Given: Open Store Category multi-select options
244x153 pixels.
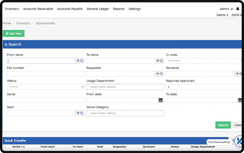Looking at the screenshot, I should pyautogui.click(x=125, y=113).
